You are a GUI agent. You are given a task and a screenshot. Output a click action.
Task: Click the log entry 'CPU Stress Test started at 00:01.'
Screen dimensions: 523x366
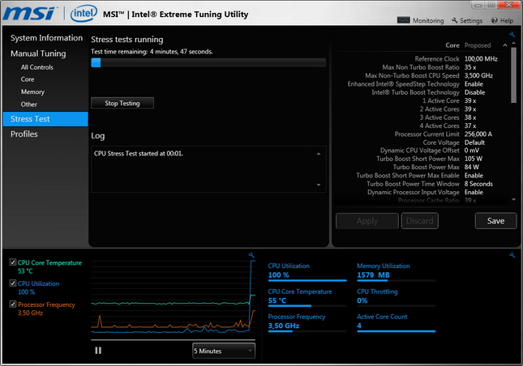click(x=139, y=154)
